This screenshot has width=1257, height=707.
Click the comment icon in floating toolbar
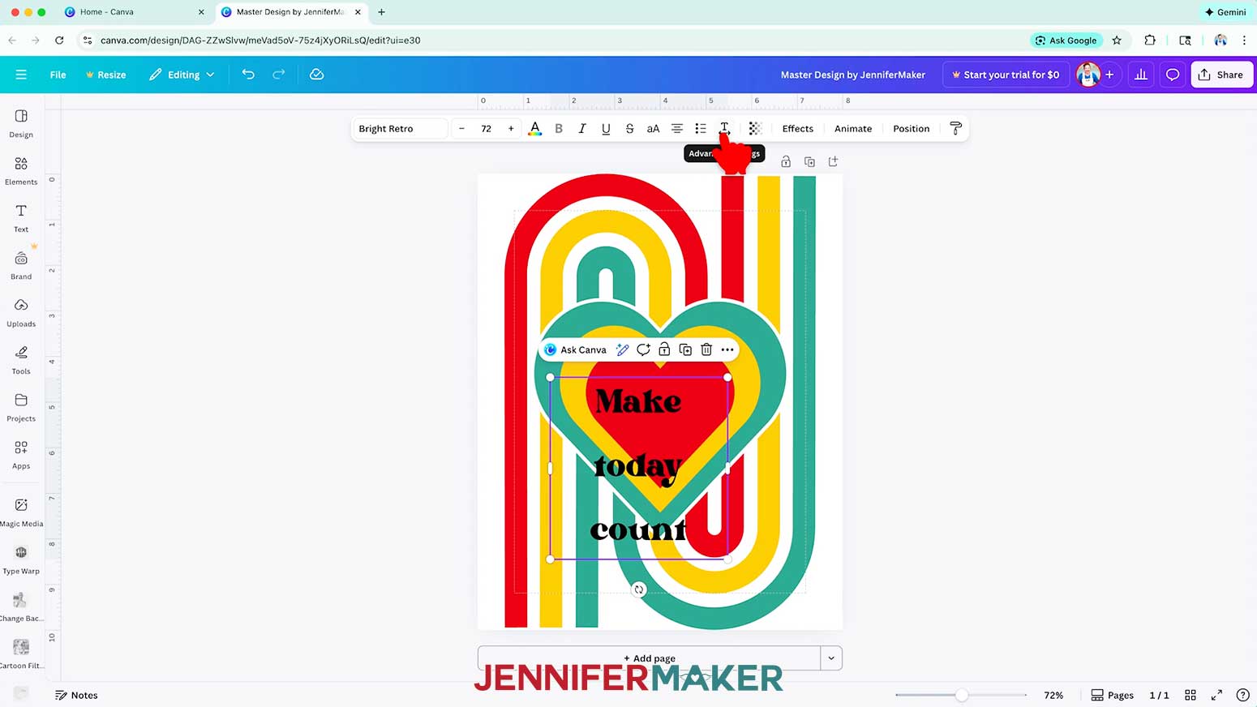tap(643, 350)
